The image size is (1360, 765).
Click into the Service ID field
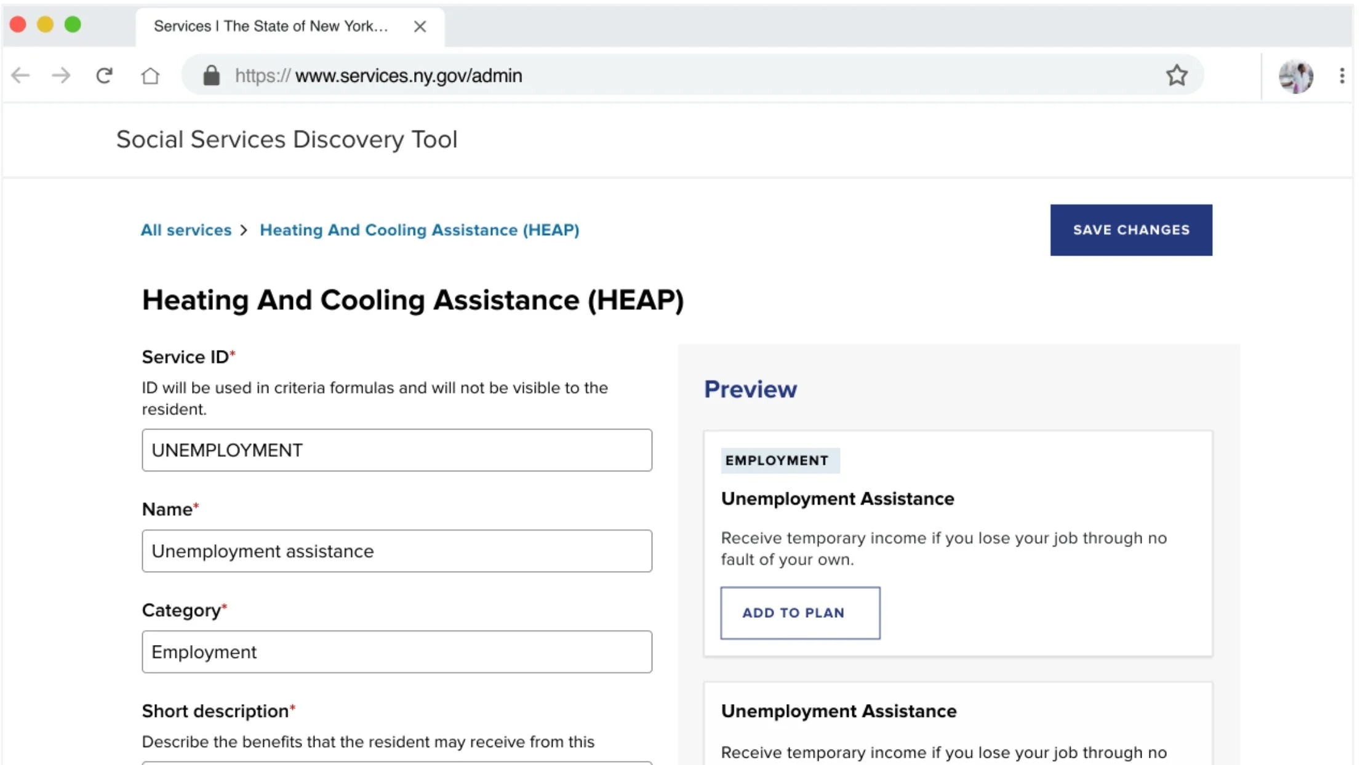(396, 451)
